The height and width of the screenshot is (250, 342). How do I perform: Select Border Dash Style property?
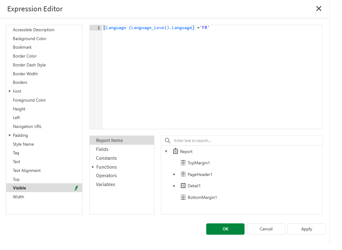coord(29,65)
